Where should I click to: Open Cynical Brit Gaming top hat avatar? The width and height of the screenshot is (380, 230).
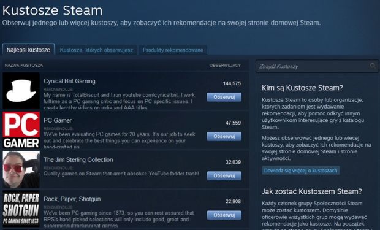(x=21, y=91)
